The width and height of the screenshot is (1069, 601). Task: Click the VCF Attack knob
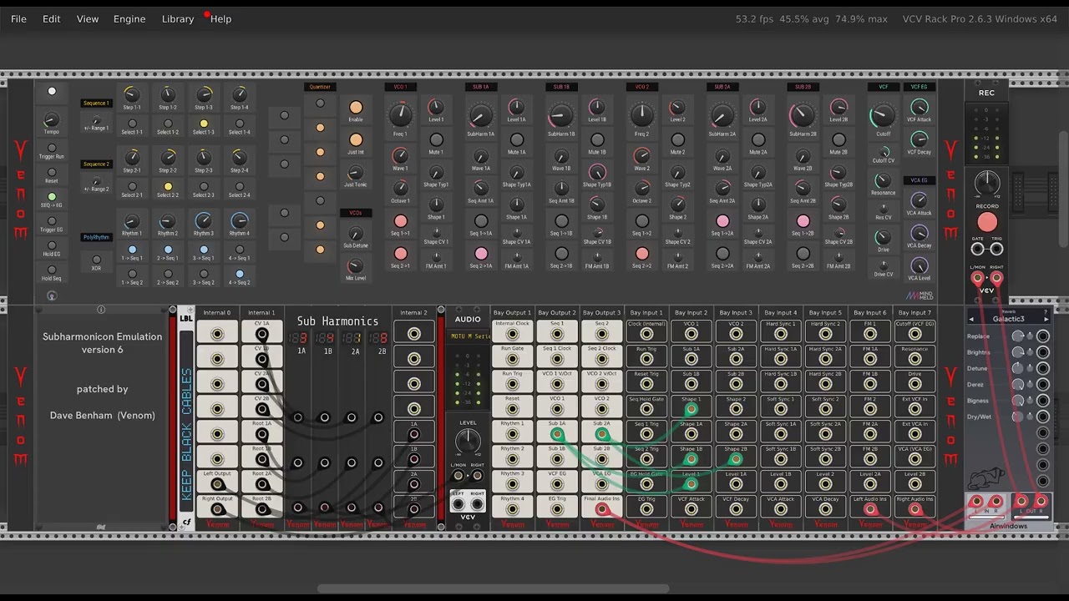click(x=919, y=108)
